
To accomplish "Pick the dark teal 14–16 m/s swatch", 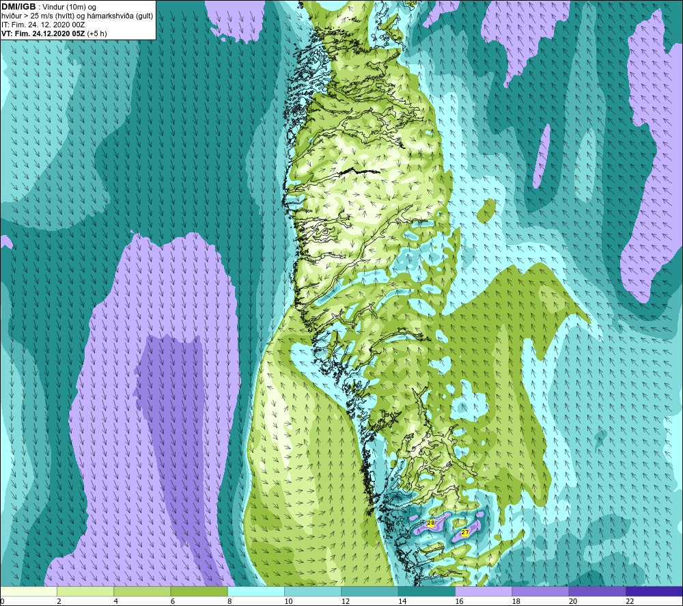I will click(427, 591).
